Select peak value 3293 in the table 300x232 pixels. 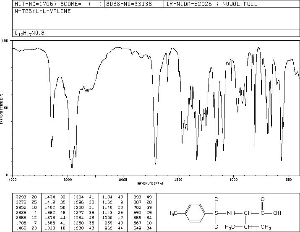click(21, 197)
